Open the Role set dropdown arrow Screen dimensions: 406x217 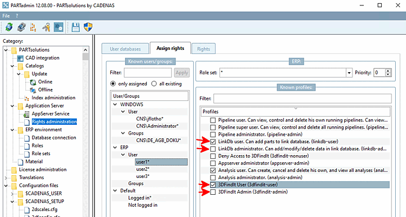point(349,73)
